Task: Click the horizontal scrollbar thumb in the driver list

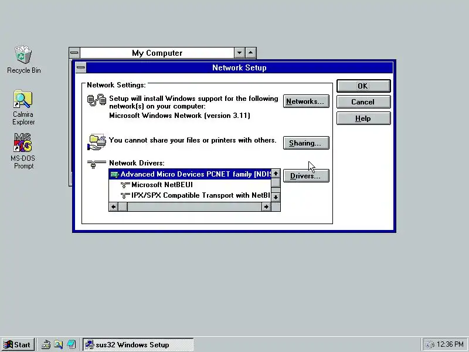Action: (x=123, y=207)
